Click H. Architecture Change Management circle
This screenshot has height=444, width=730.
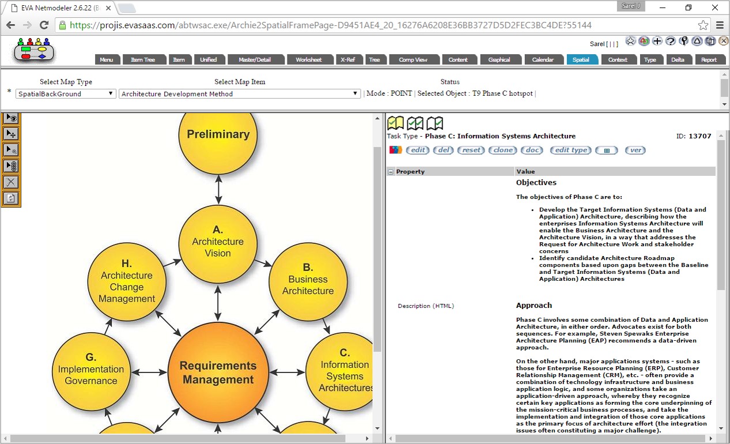click(127, 282)
